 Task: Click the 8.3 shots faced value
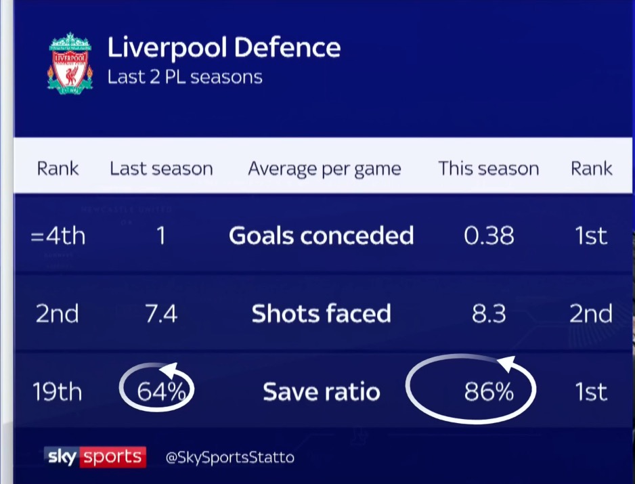coord(489,313)
